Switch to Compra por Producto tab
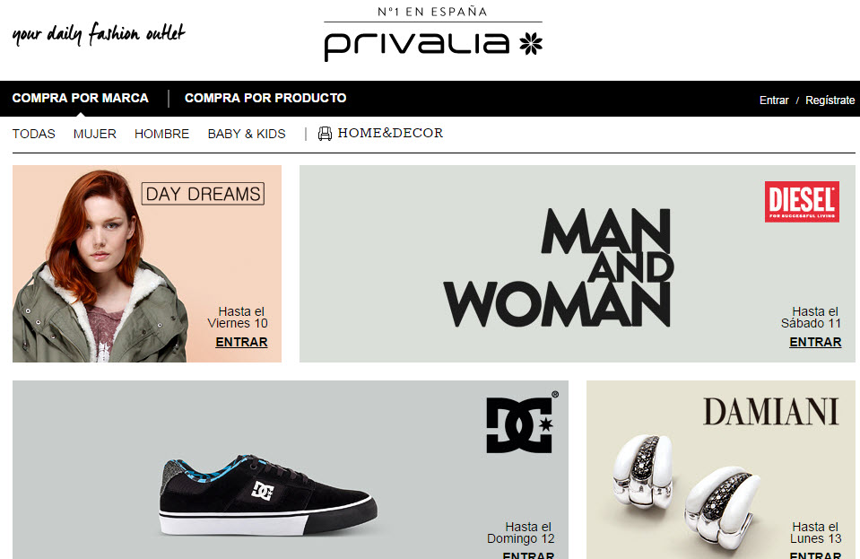 pyautogui.click(x=265, y=98)
